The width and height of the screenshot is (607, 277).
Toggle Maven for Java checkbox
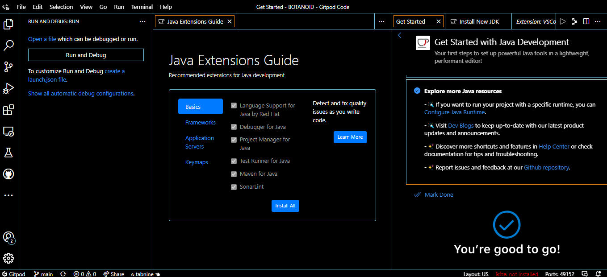coord(234,174)
